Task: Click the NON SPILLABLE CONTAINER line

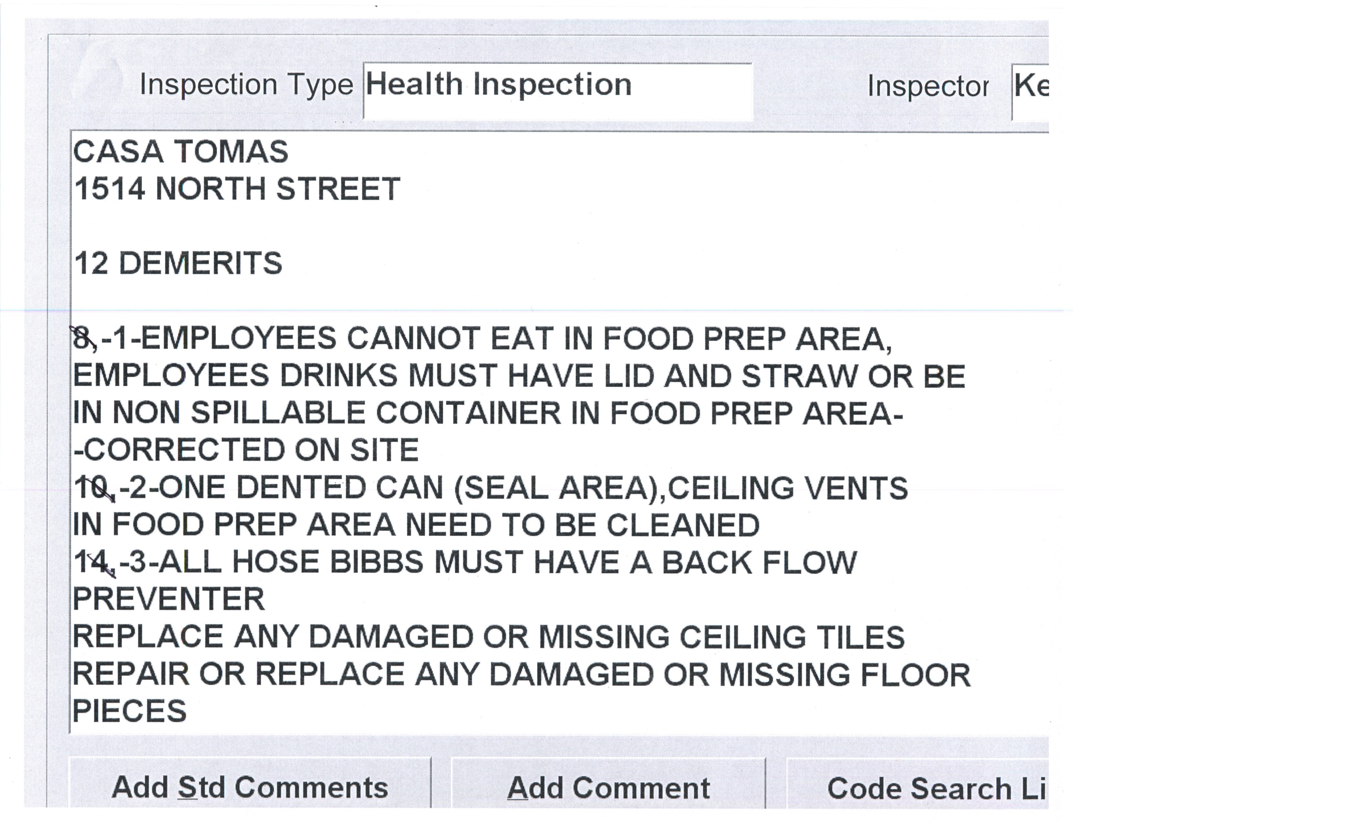Action: pos(488,412)
